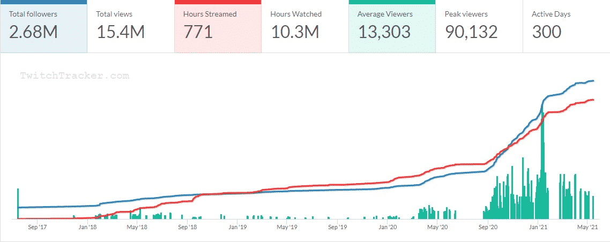The height and width of the screenshot is (242, 610).
Task: Click the Sep '19 axis label
Action: coord(338,227)
